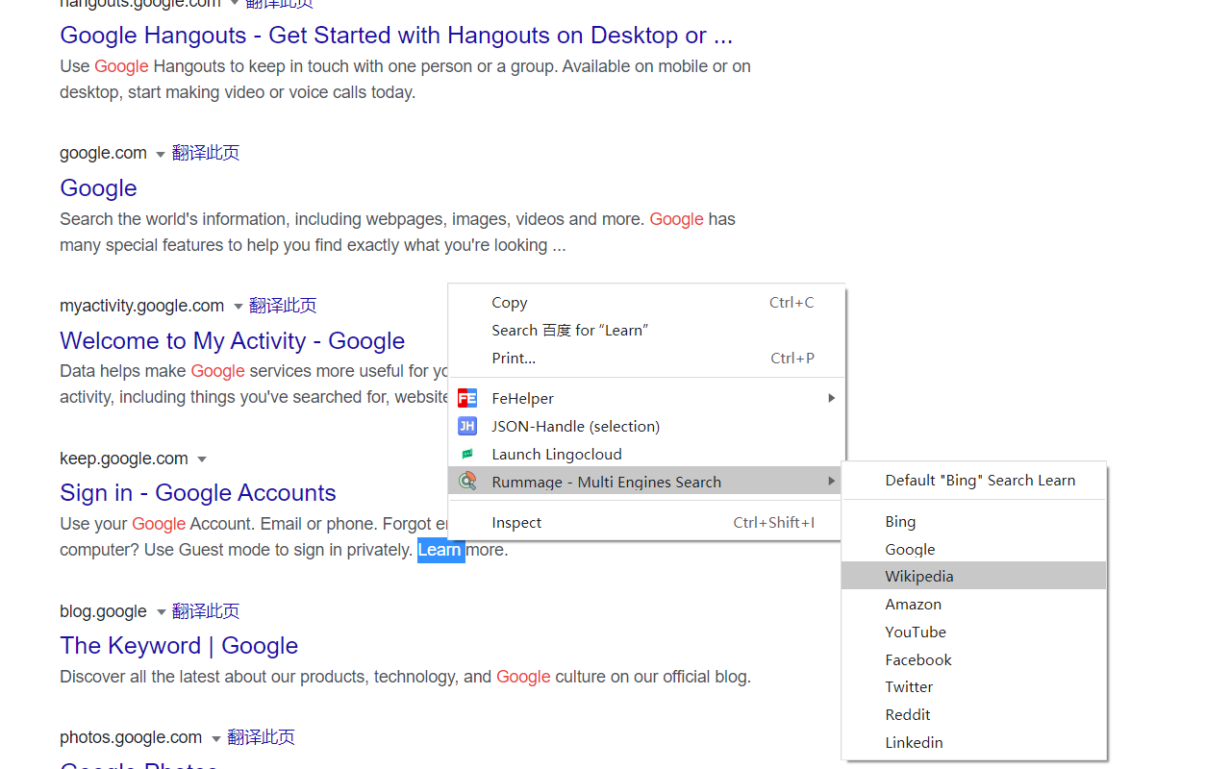Viewport: 1231px width, 769px height.
Task: Click 翻译此页 next to blog.google
Action: point(206,611)
